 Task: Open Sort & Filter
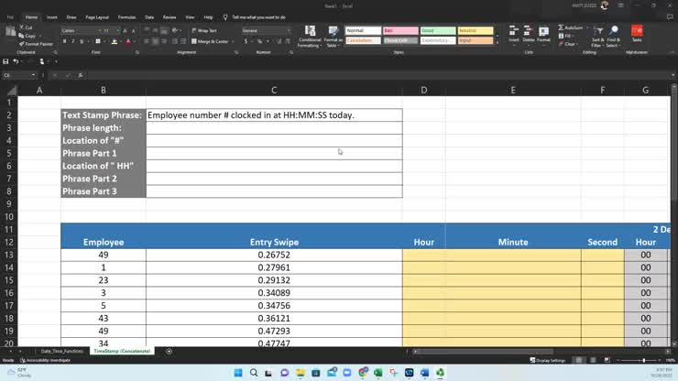(597, 37)
